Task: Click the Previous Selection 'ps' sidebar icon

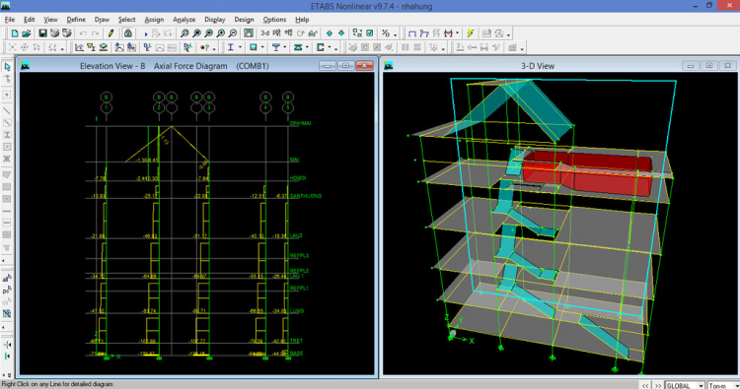Action: click(7, 291)
